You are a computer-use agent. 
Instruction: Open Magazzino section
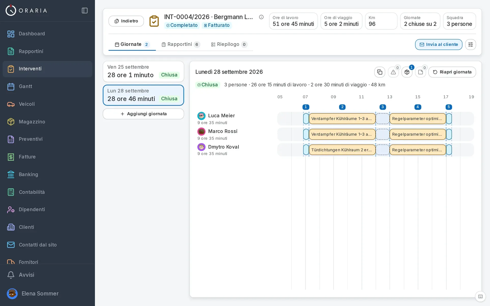click(47, 122)
